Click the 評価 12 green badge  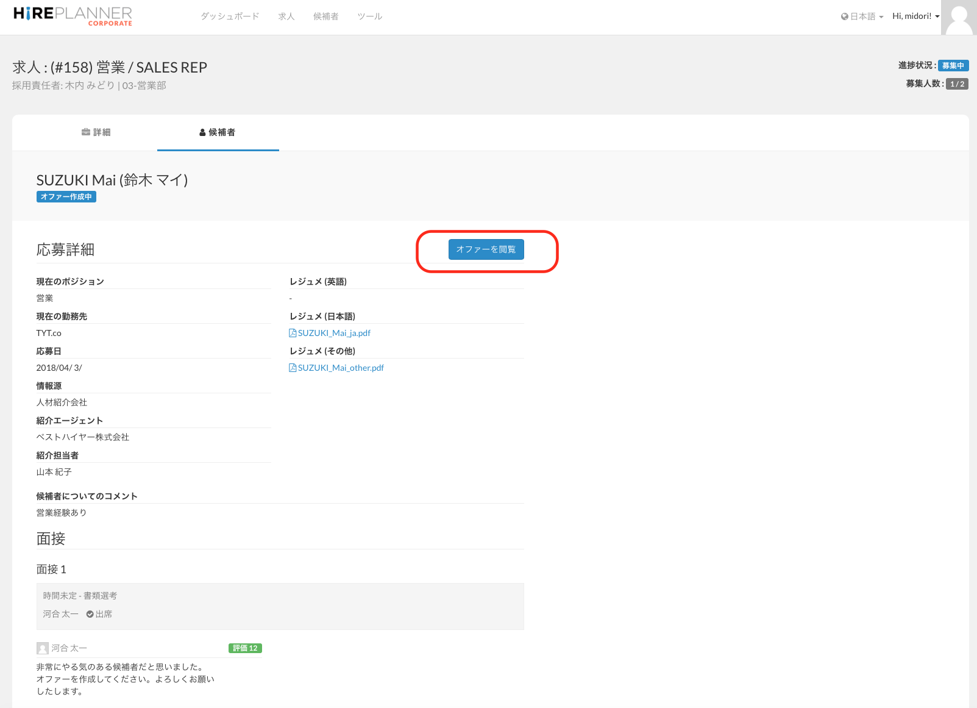pos(245,648)
